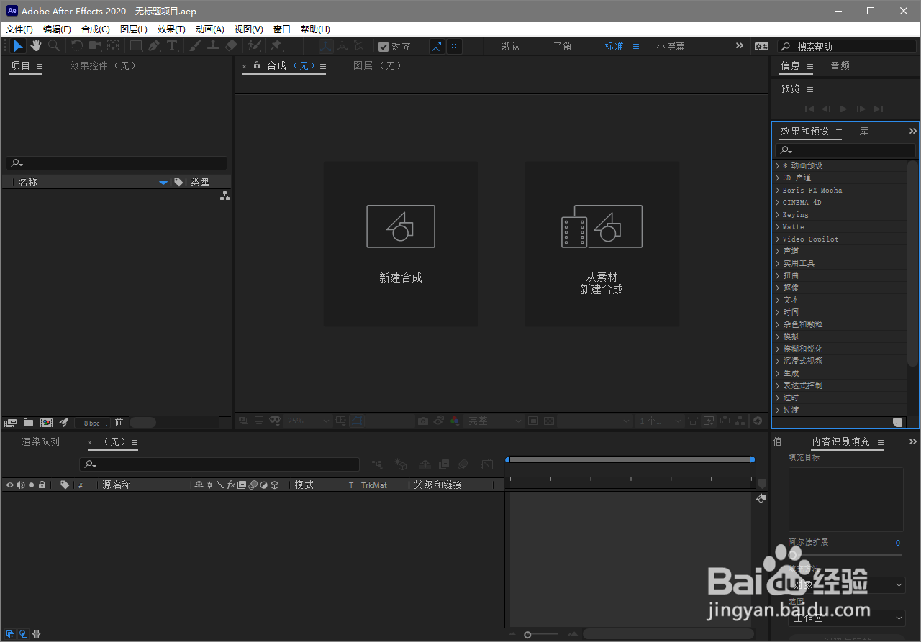The image size is (921, 642).
Task: Expand the Boris FX Mocha category
Action: pyautogui.click(x=778, y=190)
